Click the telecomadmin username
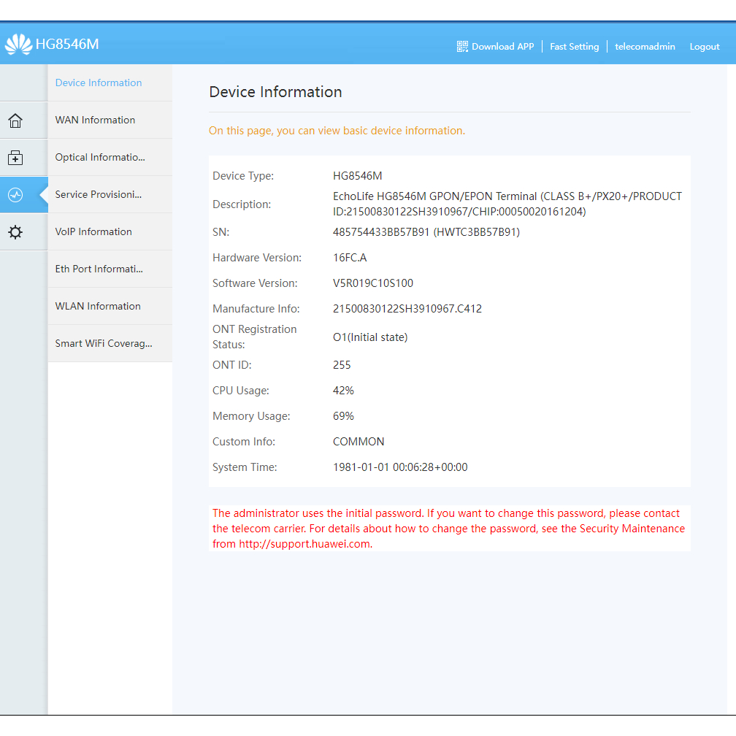This screenshot has width=736, height=736. [x=645, y=46]
